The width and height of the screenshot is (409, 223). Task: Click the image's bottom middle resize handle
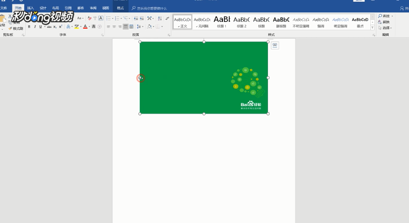(x=204, y=113)
